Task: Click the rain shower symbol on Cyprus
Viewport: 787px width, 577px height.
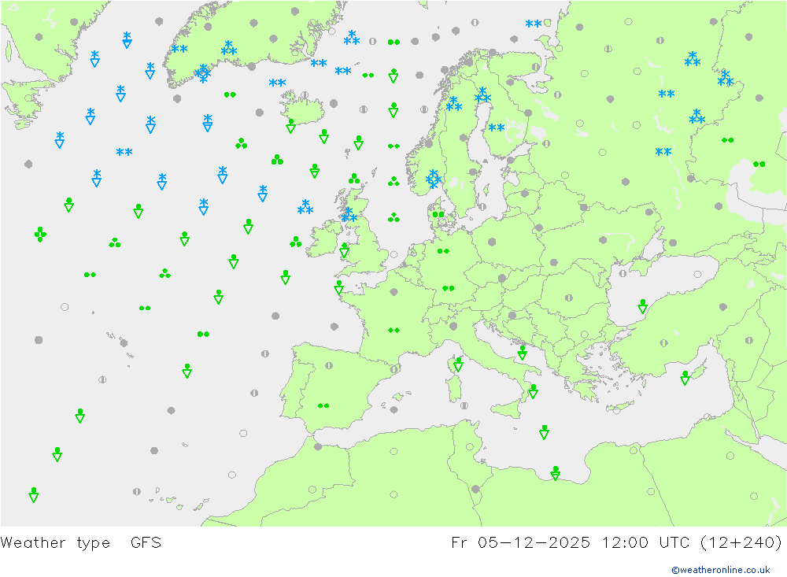Action: tap(685, 378)
